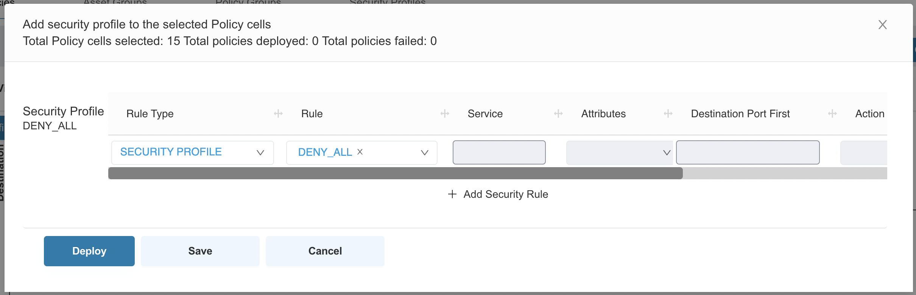Viewport: 916px width, 295px height.
Task: Click the Service input field
Action: pos(499,152)
